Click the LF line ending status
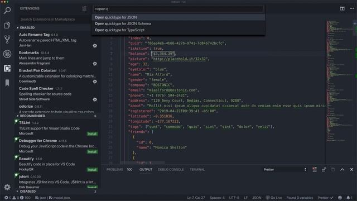This screenshot has height=201, width=357. pyautogui.click(x=245, y=198)
